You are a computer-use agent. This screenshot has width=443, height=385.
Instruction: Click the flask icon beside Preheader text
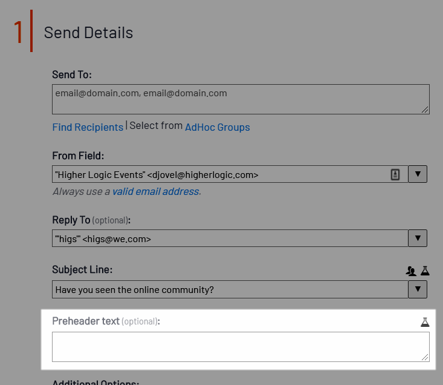[425, 322]
